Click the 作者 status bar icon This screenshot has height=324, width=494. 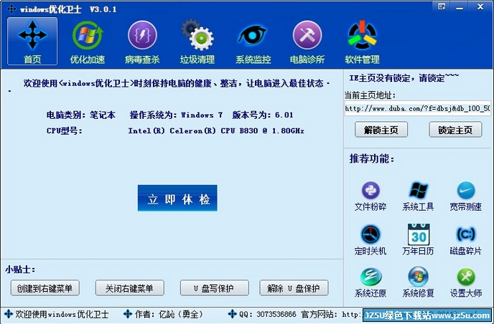128,314
